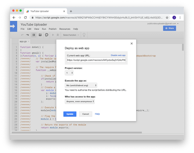Run the selected function play icon
194x153 pixels.
coord(53,35)
